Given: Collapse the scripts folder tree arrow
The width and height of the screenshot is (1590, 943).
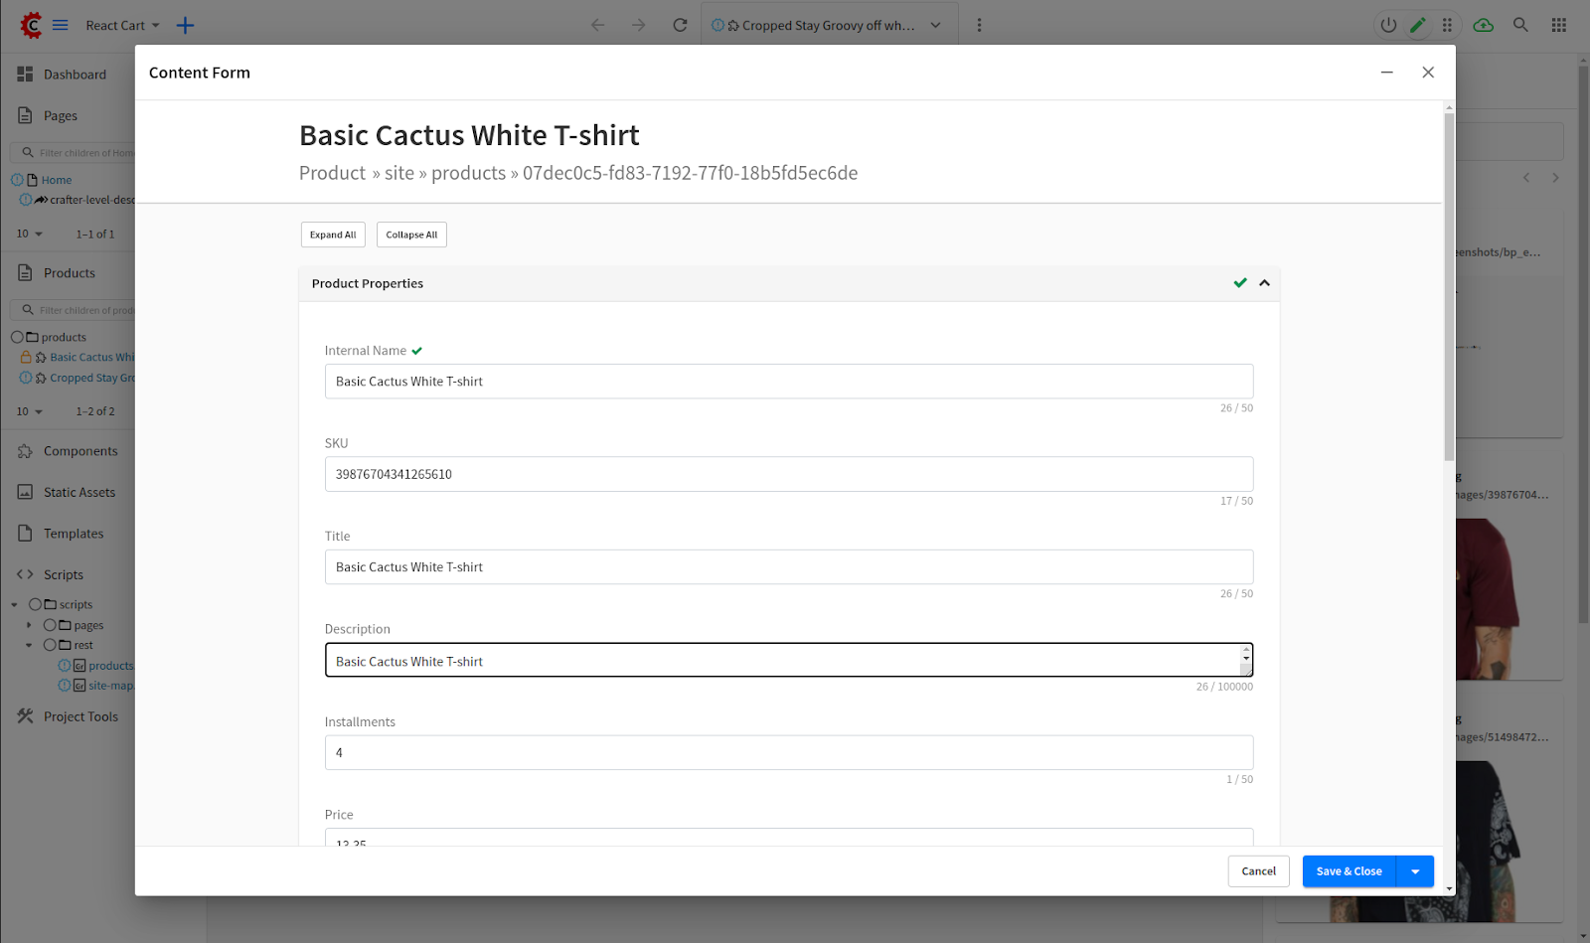Looking at the screenshot, I should [14, 604].
